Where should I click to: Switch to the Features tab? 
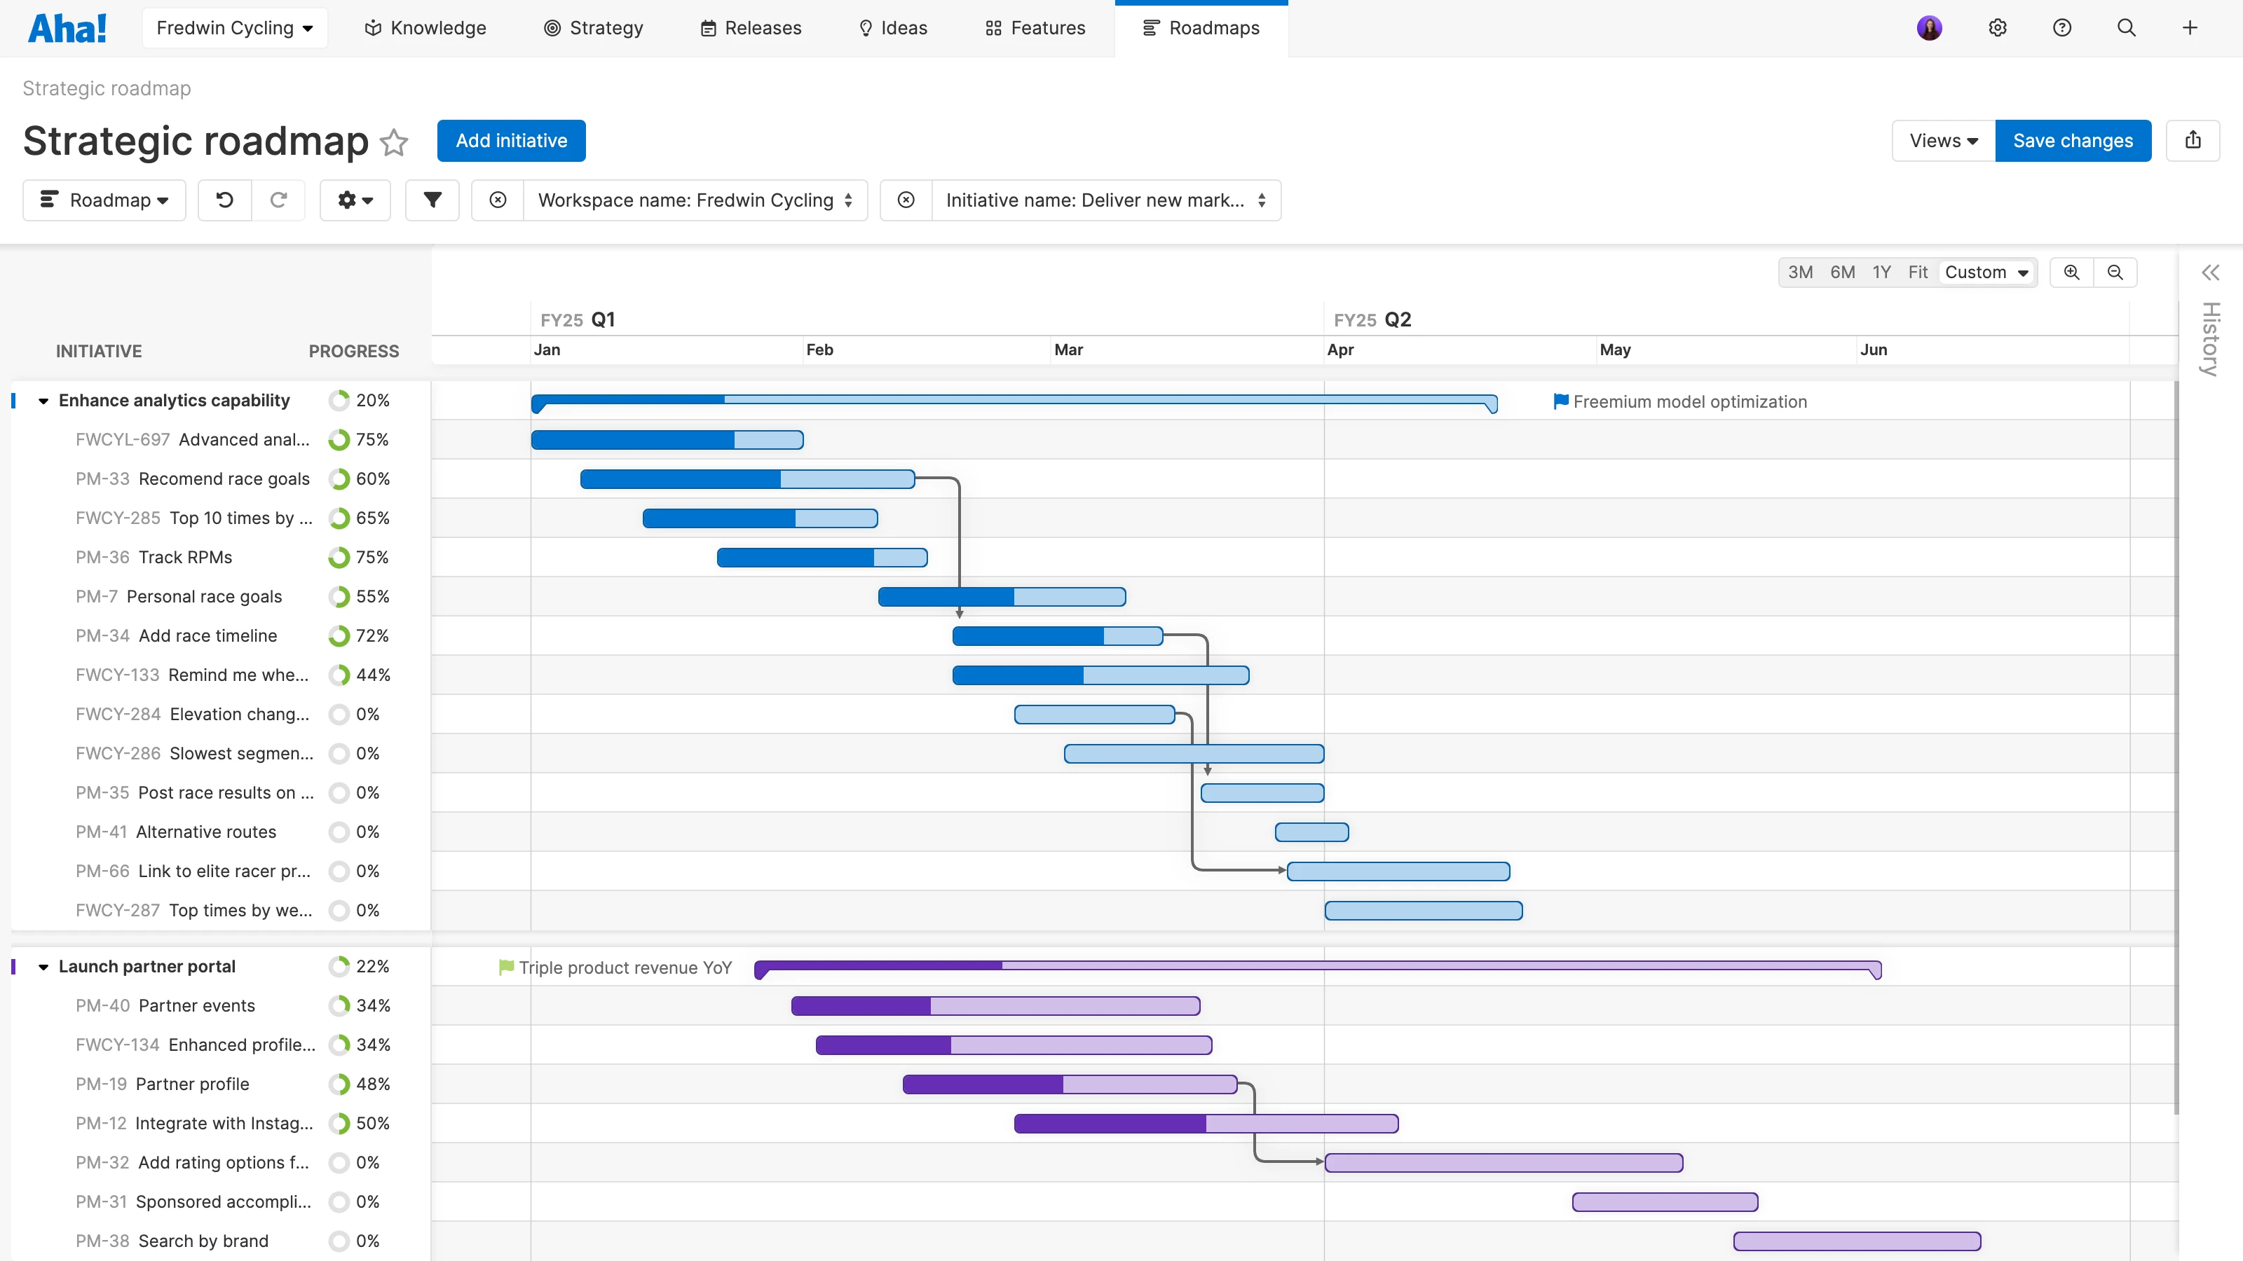tap(1035, 27)
